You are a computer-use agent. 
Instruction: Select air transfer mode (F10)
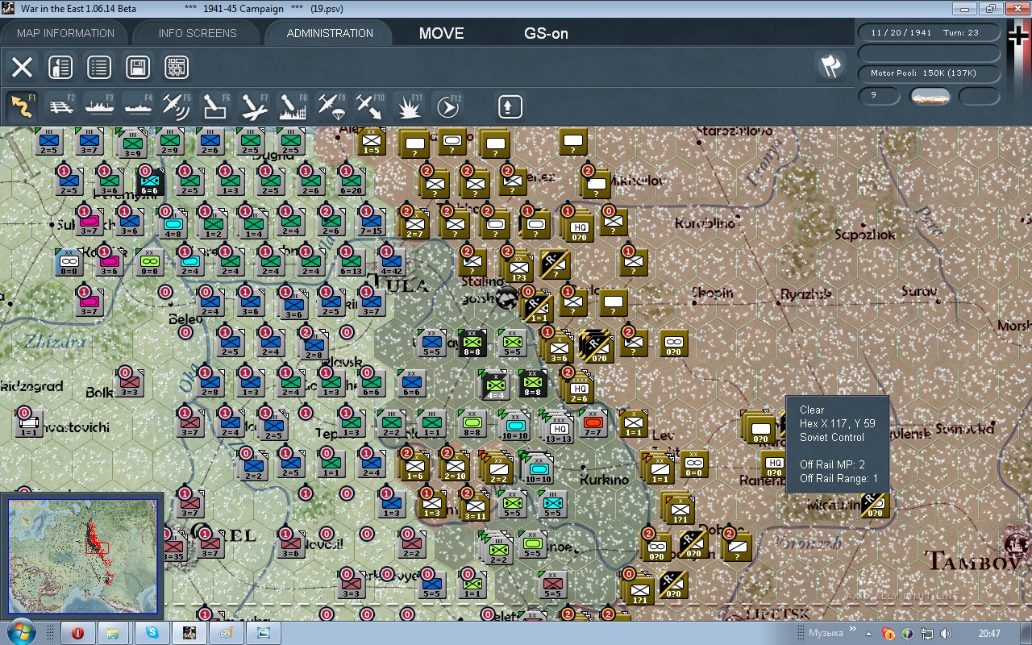(370, 106)
